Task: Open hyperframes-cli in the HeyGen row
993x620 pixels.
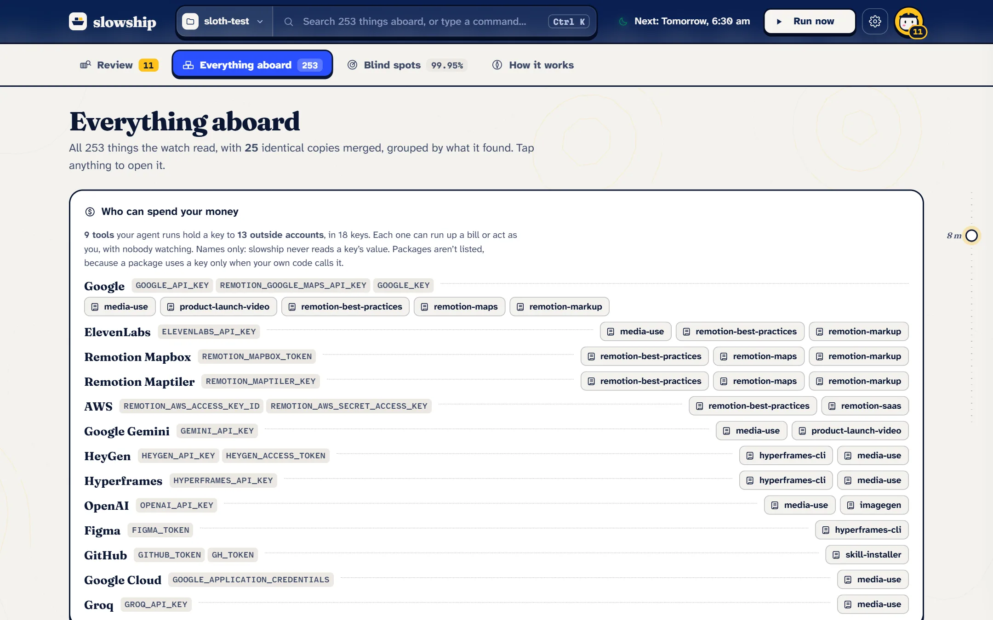Action: click(x=786, y=455)
